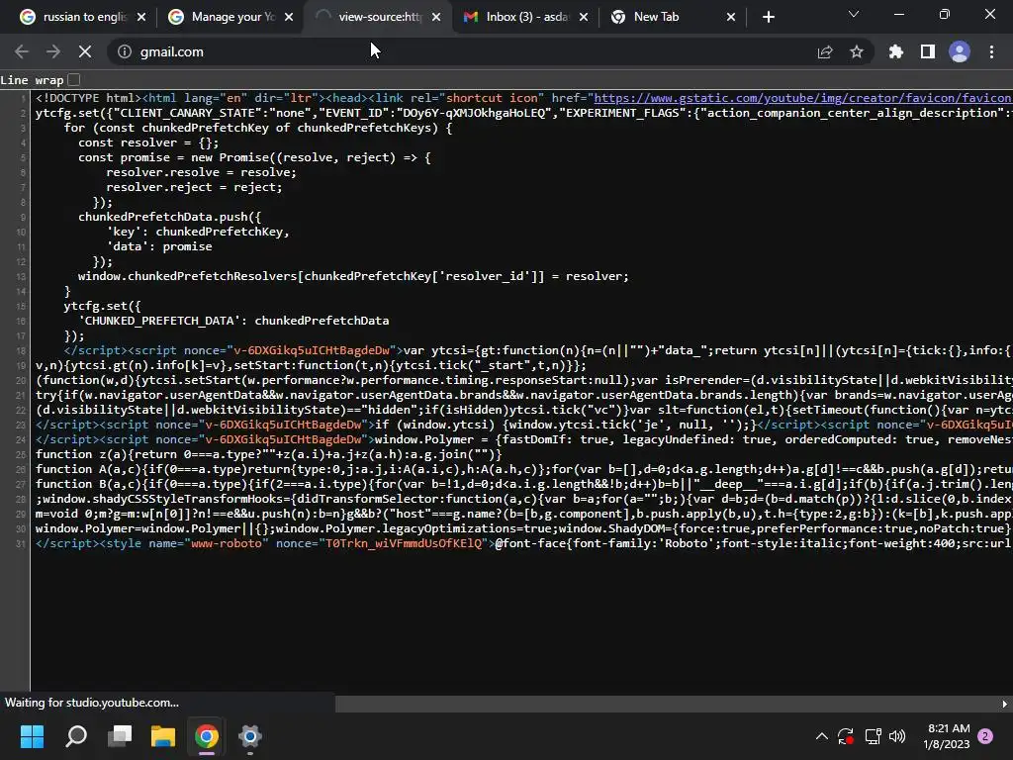Open the Extensions puzzle icon
This screenshot has width=1013, height=760.
(x=896, y=51)
